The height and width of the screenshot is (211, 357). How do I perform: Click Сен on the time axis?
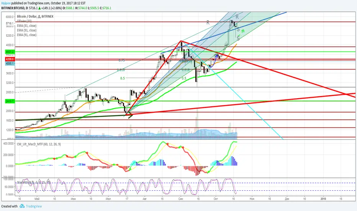(180, 199)
